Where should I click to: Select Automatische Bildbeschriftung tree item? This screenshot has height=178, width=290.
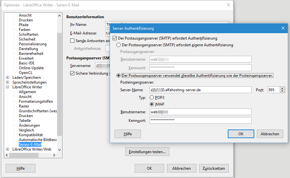pos(38,140)
